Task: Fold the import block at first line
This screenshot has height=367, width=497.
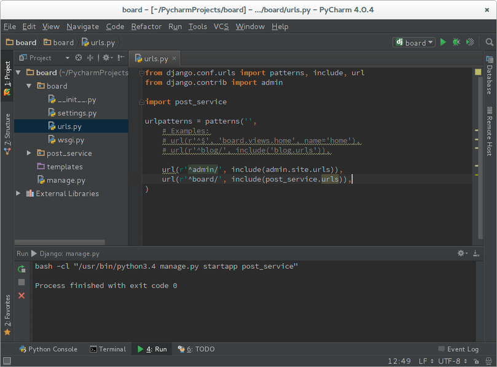Action: pyautogui.click(x=142, y=73)
